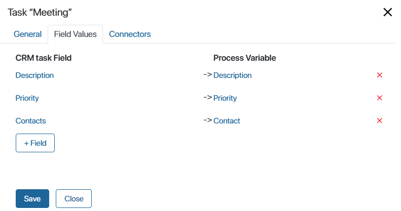Switch to the General tab
The image size is (401, 211).
click(x=27, y=34)
